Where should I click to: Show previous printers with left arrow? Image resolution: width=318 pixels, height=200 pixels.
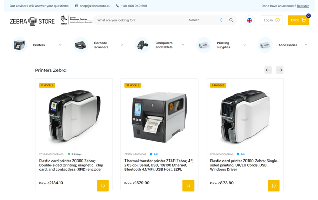point(268,70)
